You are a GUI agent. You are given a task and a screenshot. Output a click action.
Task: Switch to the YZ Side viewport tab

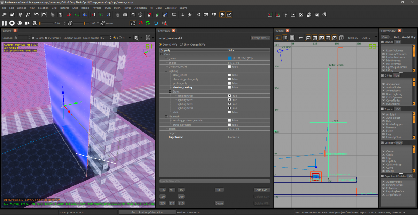pos(279,31)
